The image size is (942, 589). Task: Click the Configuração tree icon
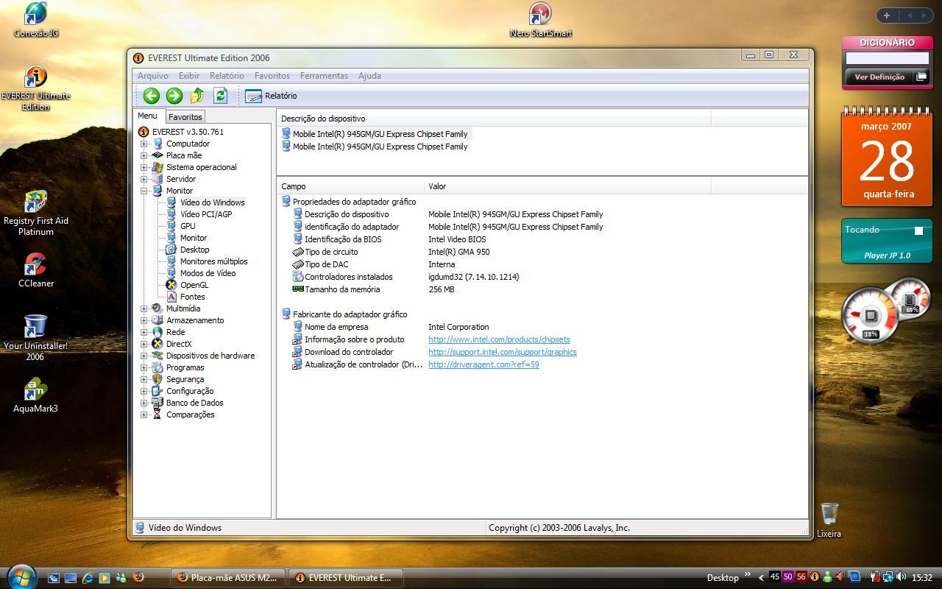[157, 391]
